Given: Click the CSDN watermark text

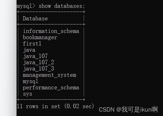Looking at the screenshot, I should coord(107,110).
